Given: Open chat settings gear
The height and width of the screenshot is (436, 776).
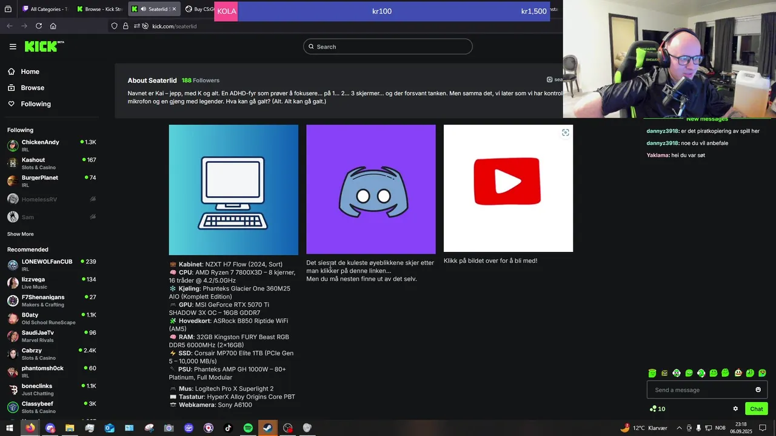Looking at the screenshot, I should click(735, 409).
